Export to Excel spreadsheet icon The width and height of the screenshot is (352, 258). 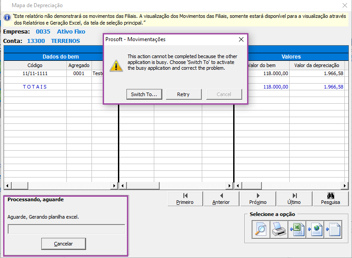[297, 229]
